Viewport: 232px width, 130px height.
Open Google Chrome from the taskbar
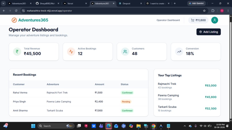(153, 126)
